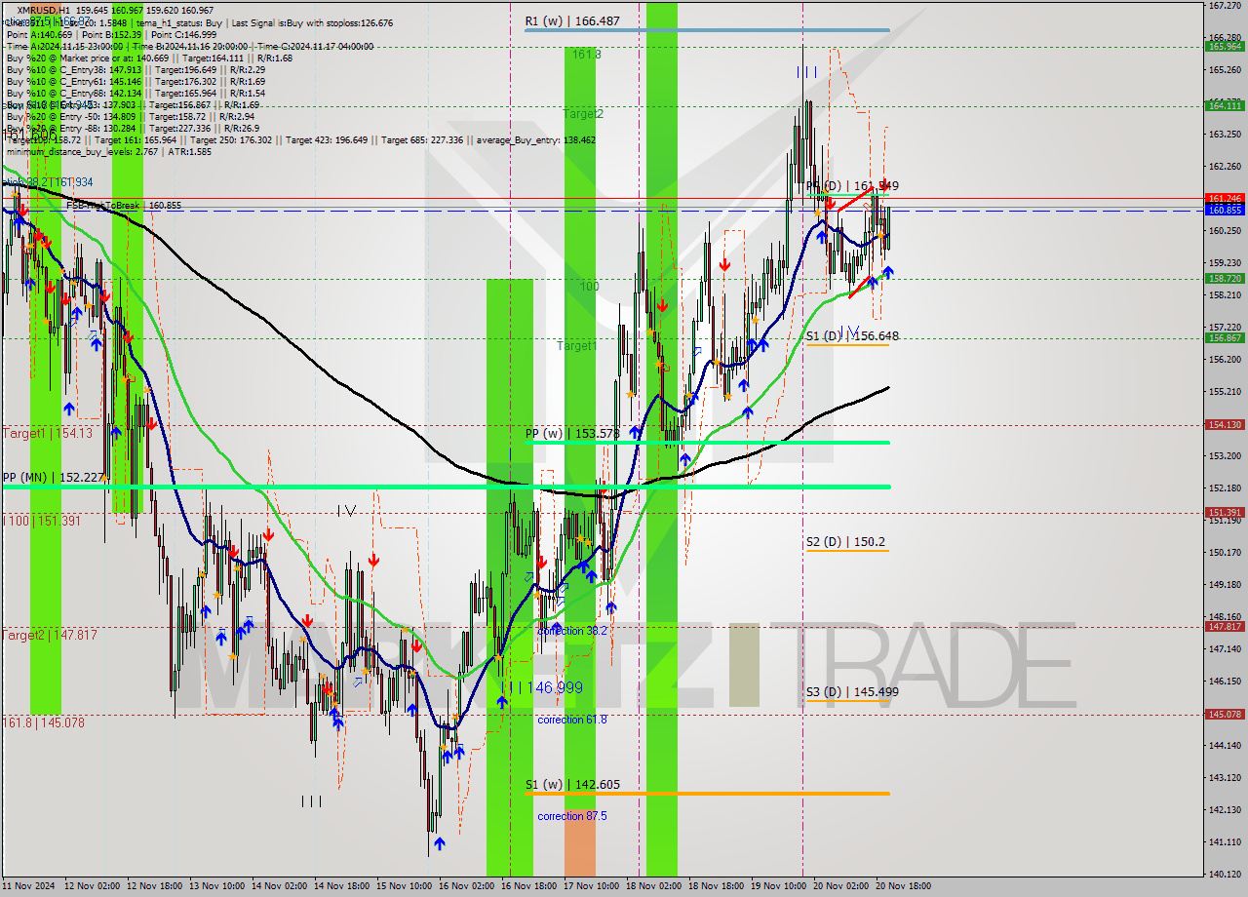Click the red Target2 147.817 label

click(x=50, y=635)
